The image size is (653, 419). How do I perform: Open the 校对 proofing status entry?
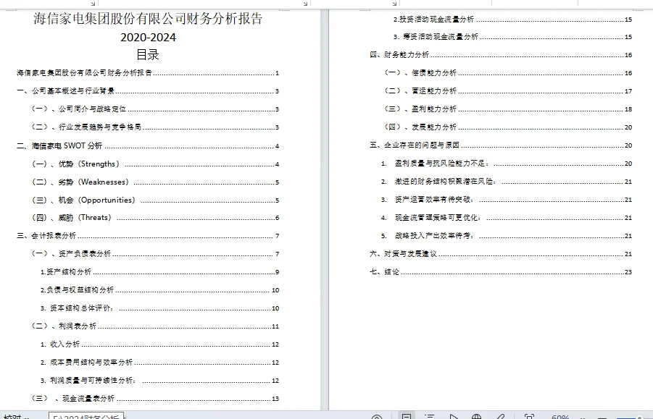[16, 417]
